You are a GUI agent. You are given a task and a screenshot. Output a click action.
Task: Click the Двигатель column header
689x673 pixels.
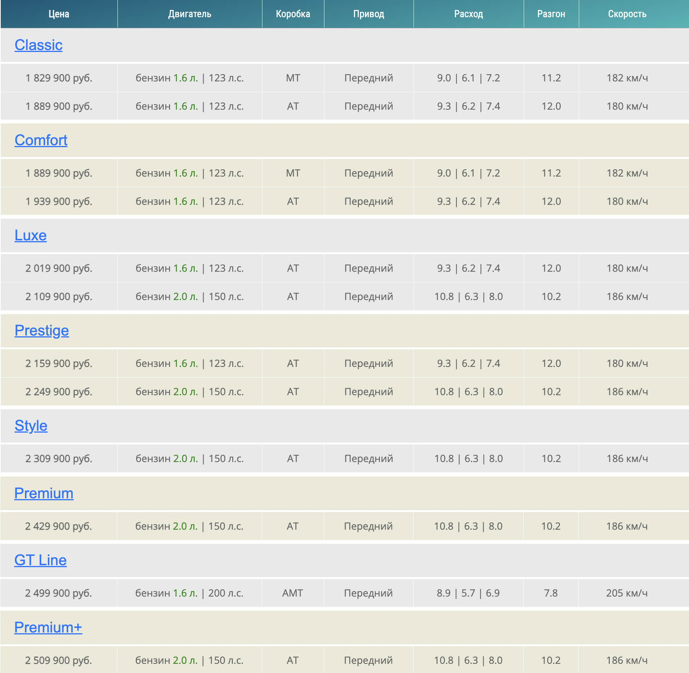tap(190, 14)
